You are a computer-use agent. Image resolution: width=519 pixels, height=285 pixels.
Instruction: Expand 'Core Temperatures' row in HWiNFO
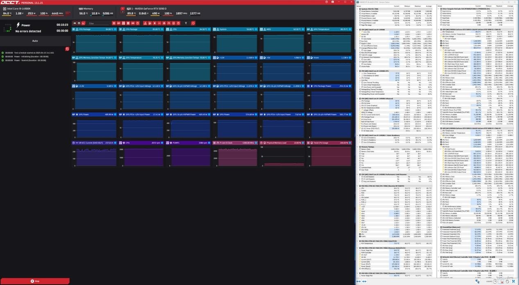(360, 73)
